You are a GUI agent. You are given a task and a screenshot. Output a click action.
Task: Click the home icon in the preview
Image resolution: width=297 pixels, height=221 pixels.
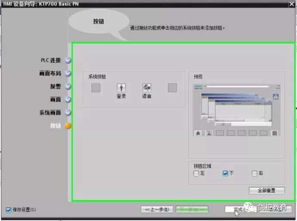[x=198, y=133]
